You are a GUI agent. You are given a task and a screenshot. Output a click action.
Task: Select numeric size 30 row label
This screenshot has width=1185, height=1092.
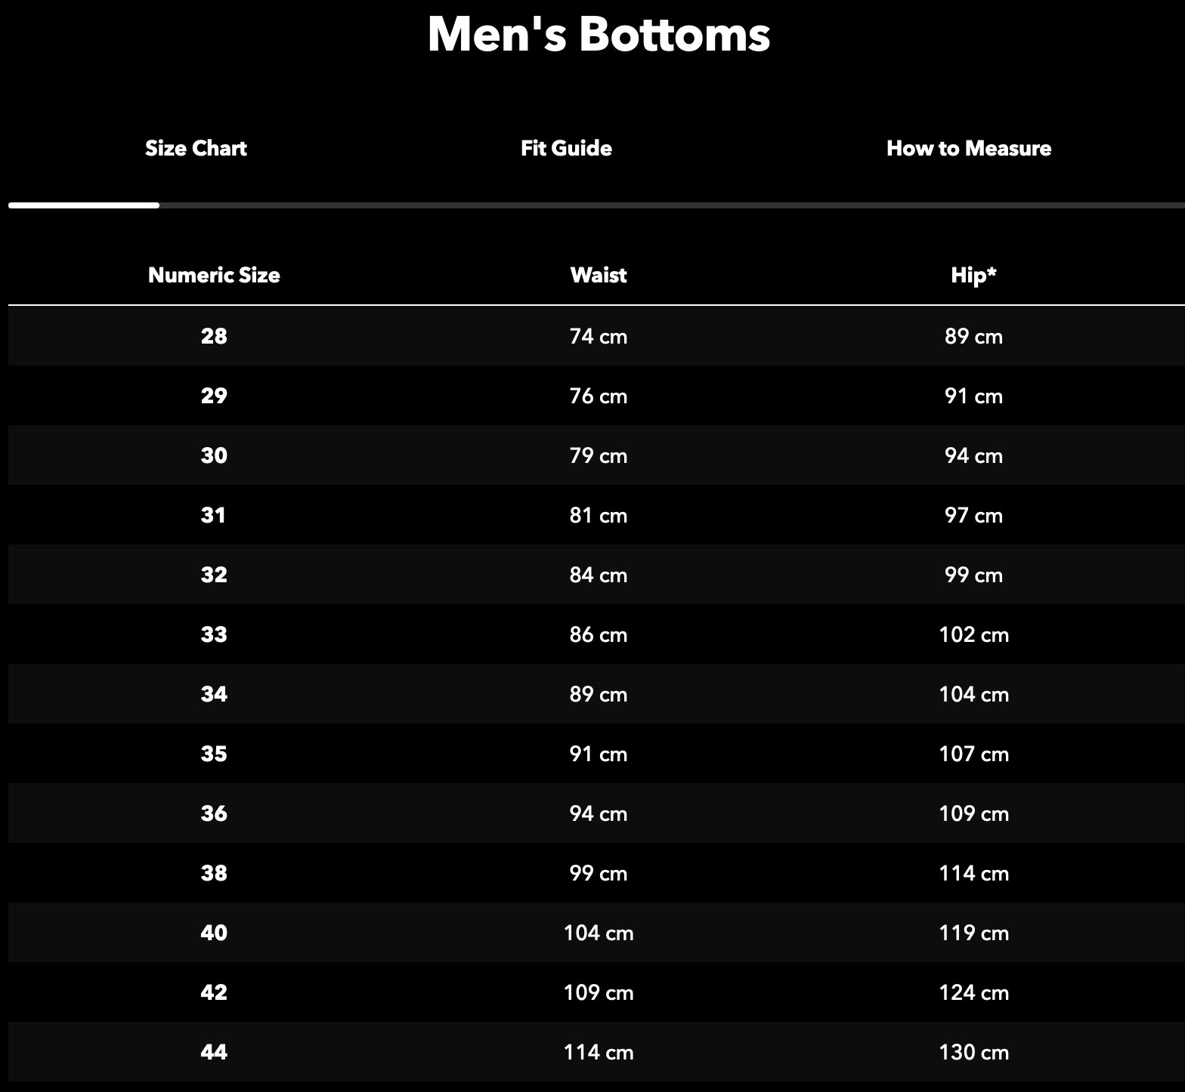(214, 455)
